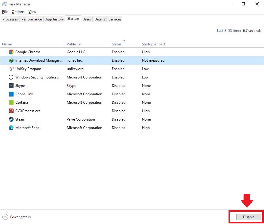Click the High impact cell for Google Chrome
Screen dimensions: 264x224
146,52
